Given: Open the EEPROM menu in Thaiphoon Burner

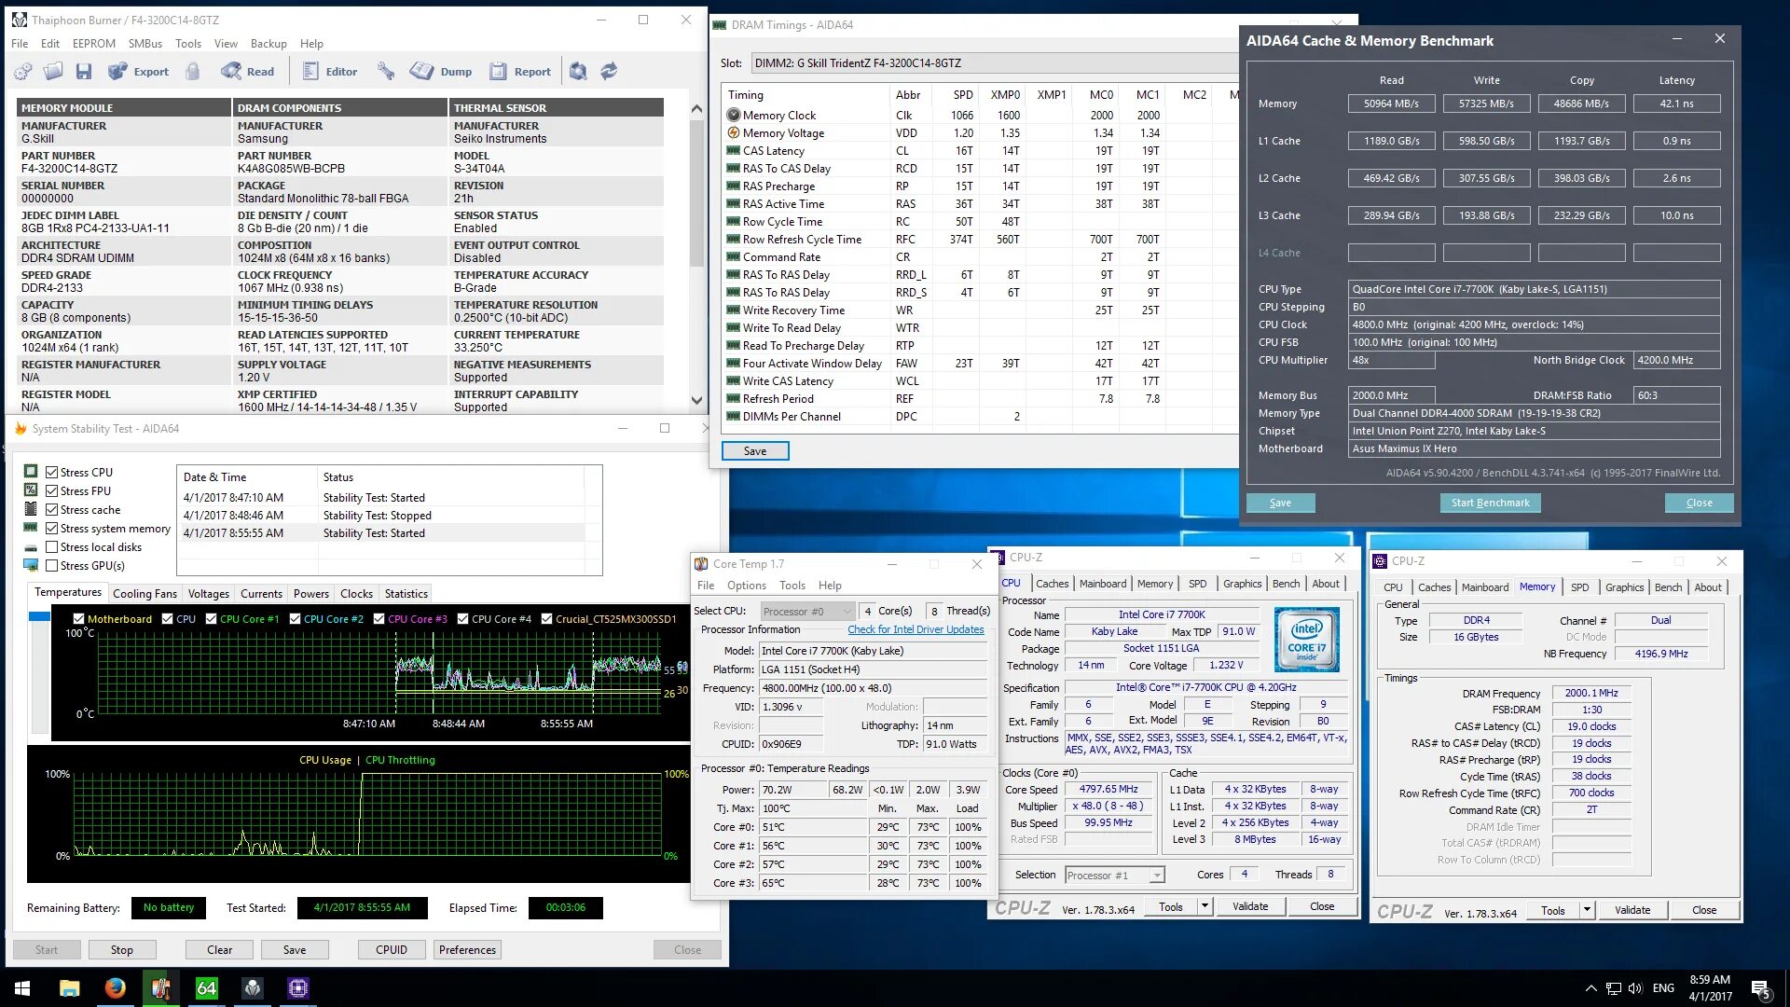Looking at the screenshot, I should (x=93, y=44).
